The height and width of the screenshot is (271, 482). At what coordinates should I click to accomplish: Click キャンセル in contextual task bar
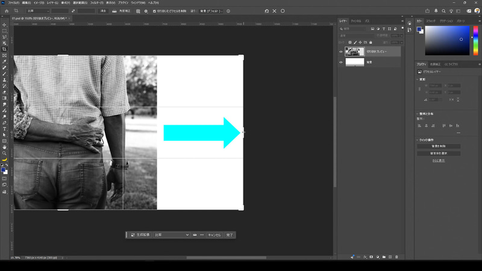[214, 235]
